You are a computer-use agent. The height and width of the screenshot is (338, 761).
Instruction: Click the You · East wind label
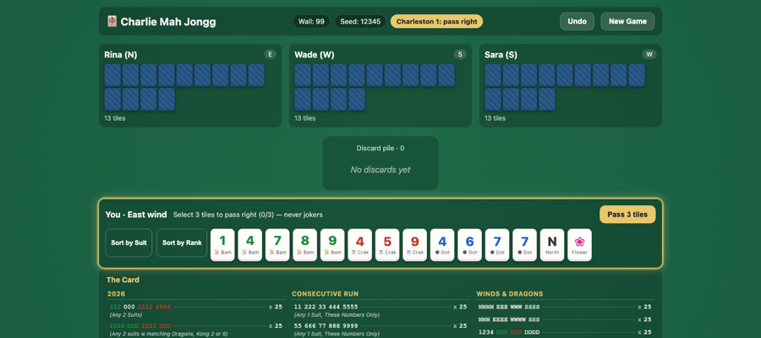coord(136,215)
